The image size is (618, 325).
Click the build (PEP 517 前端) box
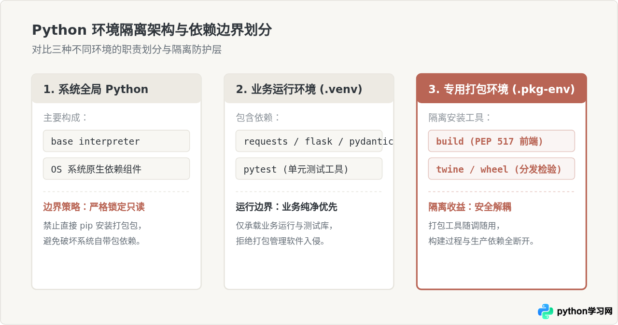pyautogui.click(x=502, y=141)
